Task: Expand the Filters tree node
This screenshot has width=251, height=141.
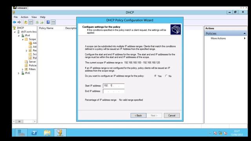Action: pyautogui.click(x=23, y=69)
